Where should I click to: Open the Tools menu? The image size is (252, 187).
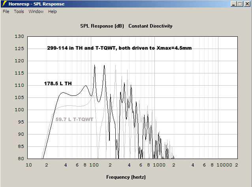(19, 11)
